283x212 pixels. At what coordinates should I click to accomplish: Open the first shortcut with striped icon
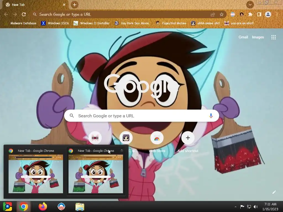[x=95, y=138]
